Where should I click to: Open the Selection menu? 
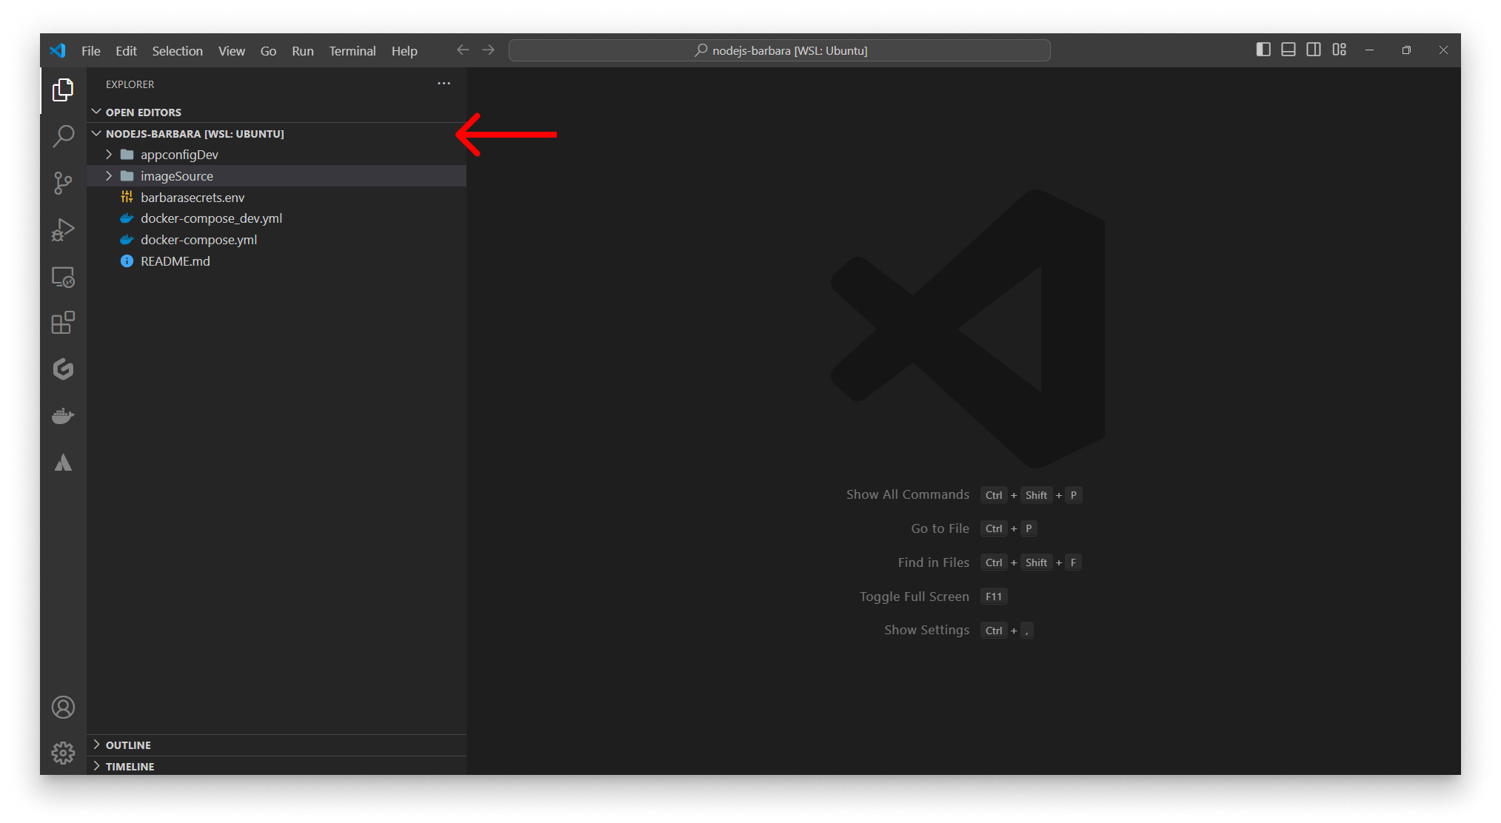click(x=177, y=50)
